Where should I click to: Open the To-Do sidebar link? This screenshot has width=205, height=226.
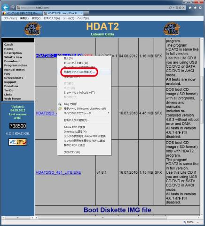tap(9, 90)
